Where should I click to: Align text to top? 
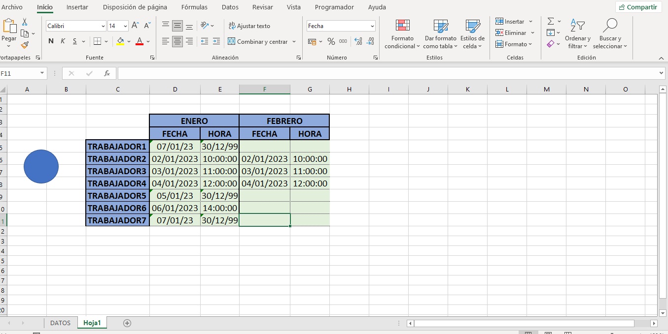[x=166, y=26]
